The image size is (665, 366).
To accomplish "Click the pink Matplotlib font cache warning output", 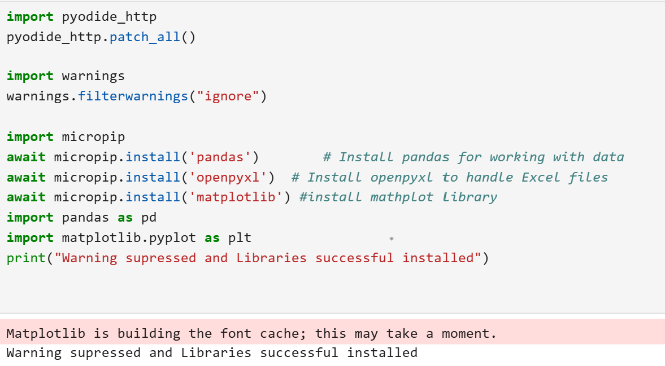I will tap(251, 333).
